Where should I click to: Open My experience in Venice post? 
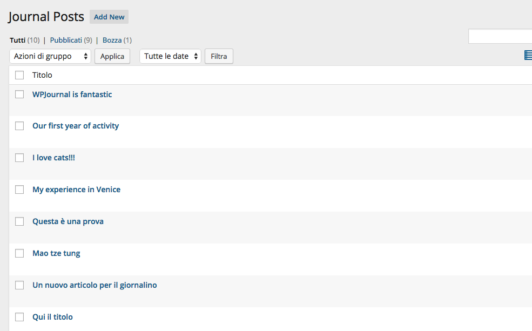click(x=76, y=190)
